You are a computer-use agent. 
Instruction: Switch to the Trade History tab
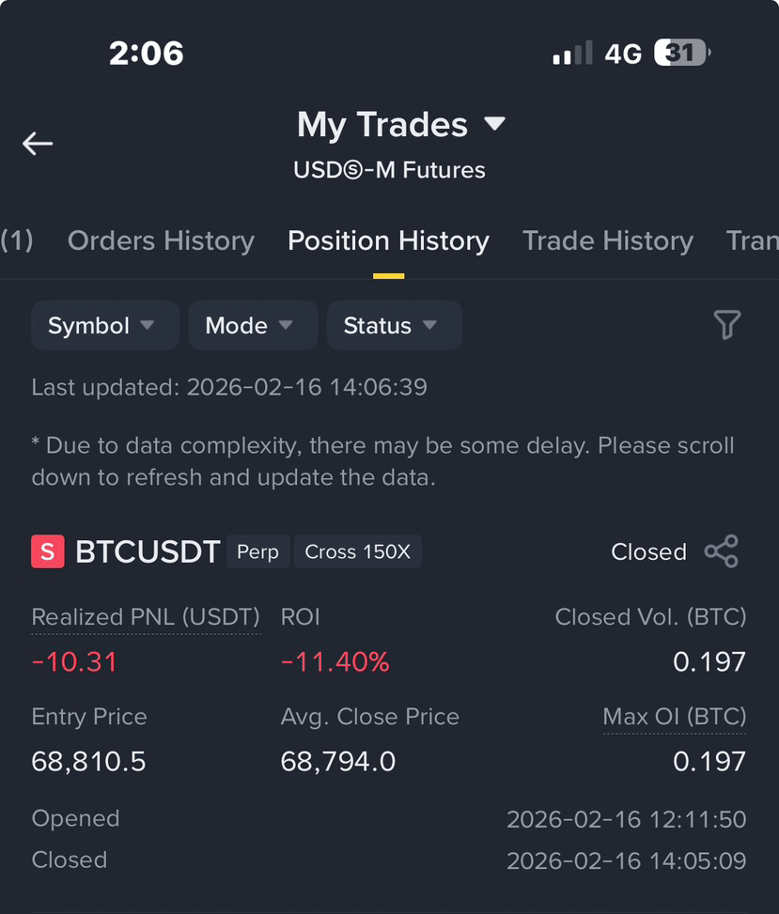click(608, 240)
